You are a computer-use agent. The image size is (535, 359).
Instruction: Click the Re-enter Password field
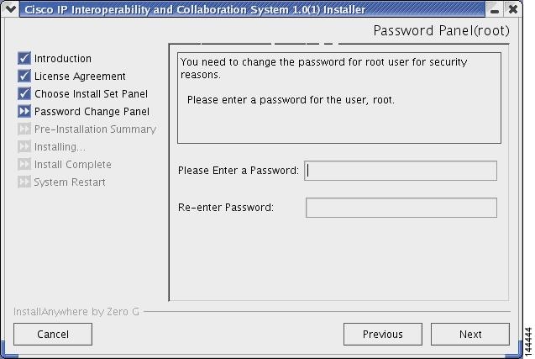point(401,208)
